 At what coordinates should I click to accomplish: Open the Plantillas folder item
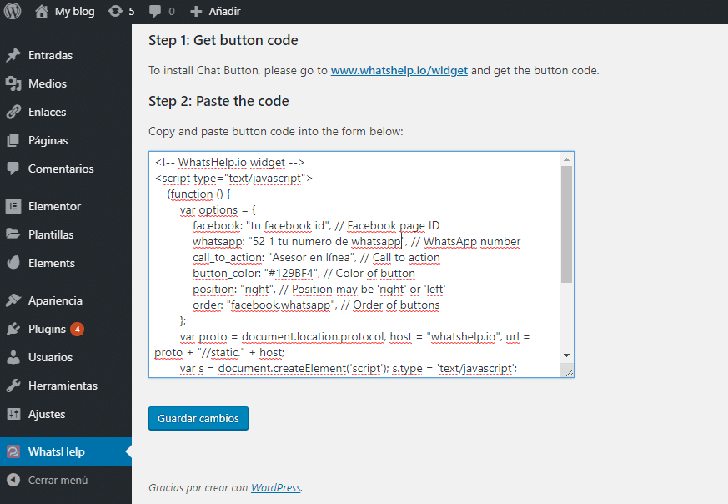click(x=51, y=234)
